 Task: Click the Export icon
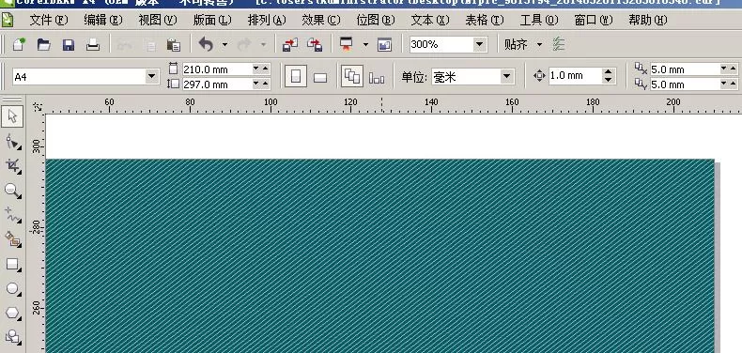click(315, 45)
